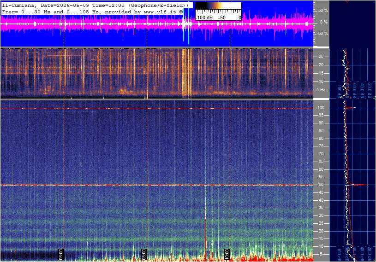Click the -50 label on the color scale
This screenshot has width=376, height=262.
(222, 17)
